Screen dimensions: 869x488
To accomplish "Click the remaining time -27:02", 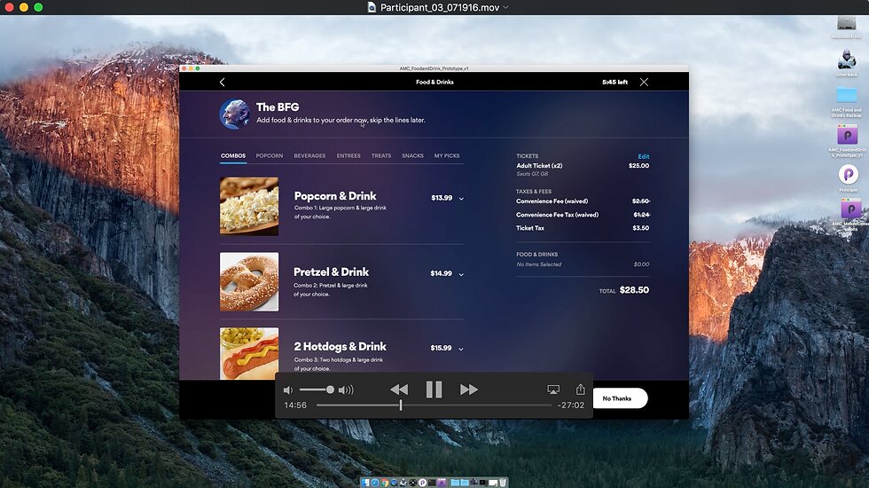I will 571,405.
